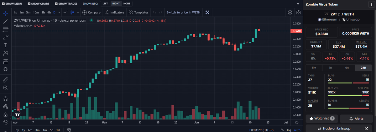Image resolution: width=376 pixels, height=132 pixels.
Task: Uncheck the SHOW TRADES checkbox
Action: [56, 4]
